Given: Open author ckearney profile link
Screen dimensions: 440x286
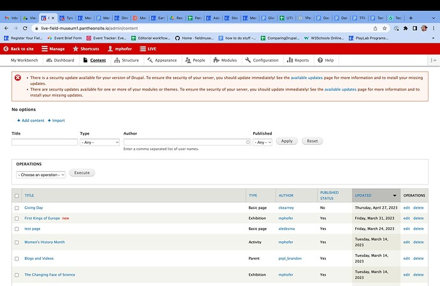Looking at the screenshot, I should 286,208.
